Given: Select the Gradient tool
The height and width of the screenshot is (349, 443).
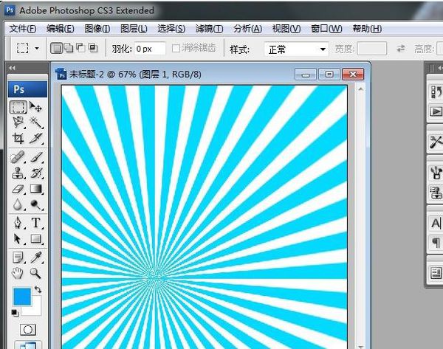Looking at the screenshot, I should click(36, 188).
